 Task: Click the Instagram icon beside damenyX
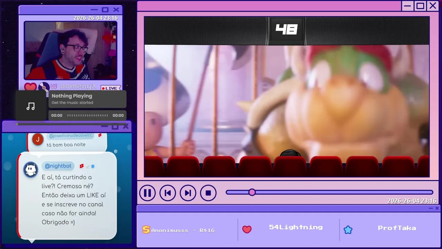(54, 86)
